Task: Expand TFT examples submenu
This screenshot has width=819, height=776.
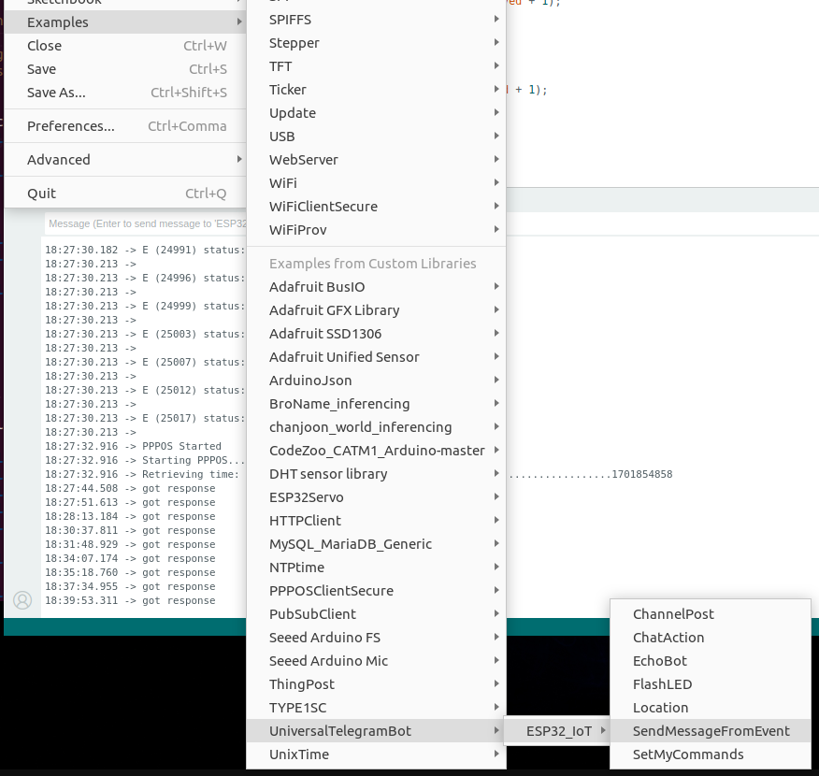Action: click(x=376, y=66)
